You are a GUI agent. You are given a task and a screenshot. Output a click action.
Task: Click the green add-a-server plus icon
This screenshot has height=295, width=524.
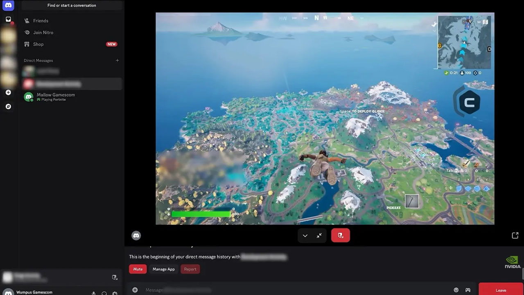pyautogui.click(x=8, y=92)
